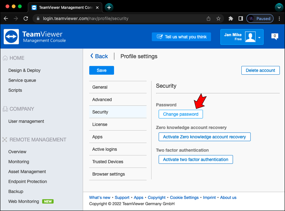This screenshot has width=285, height=211.
Task: Open the General settings tab
Action: click(x=100, y=87)
